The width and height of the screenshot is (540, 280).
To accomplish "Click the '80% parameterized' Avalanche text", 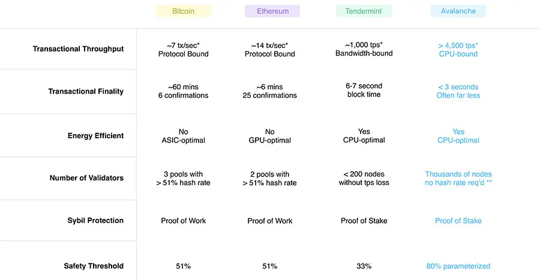I will coord(458,266).
